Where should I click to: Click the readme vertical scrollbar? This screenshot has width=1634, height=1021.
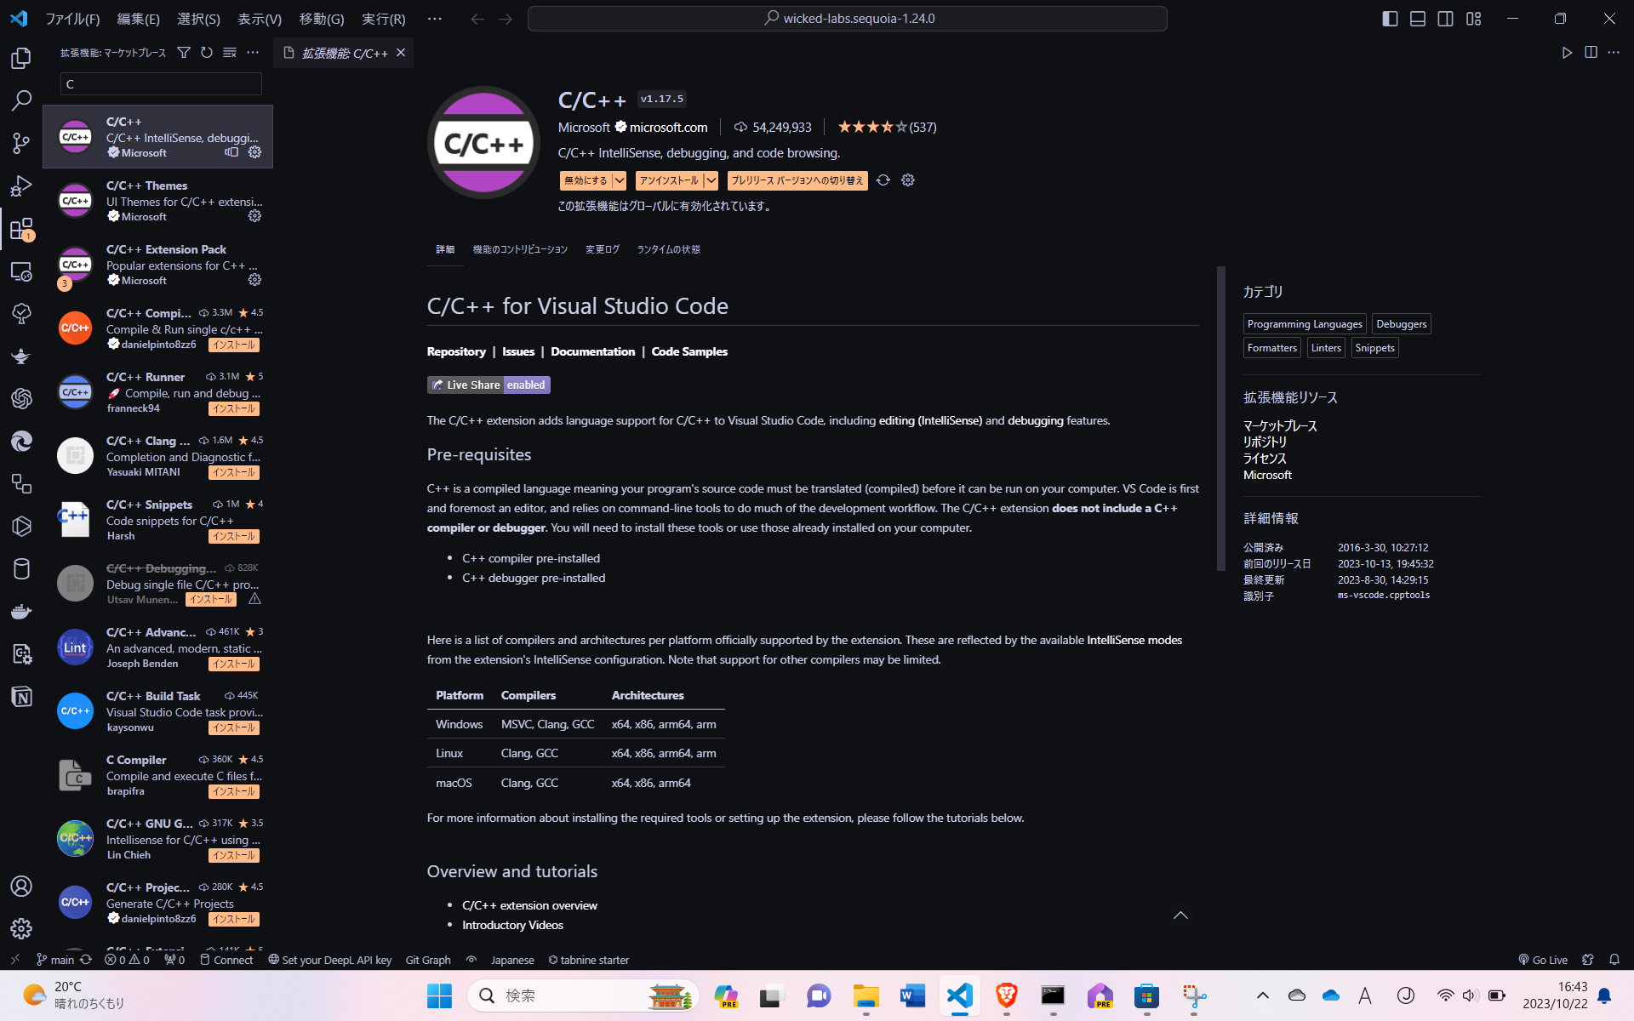[1220, 417]
